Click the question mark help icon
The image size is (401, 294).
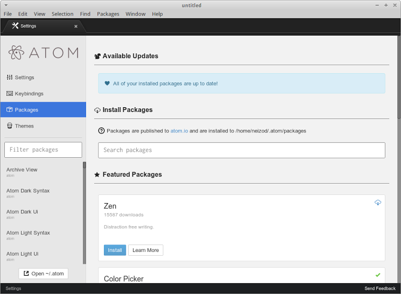click(x=101, y=131)
